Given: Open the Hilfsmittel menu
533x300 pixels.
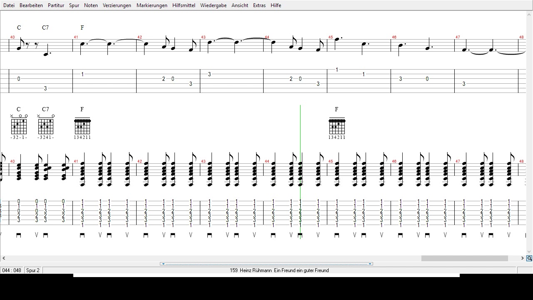Looking at the screenshot, I should coord(184,5).
